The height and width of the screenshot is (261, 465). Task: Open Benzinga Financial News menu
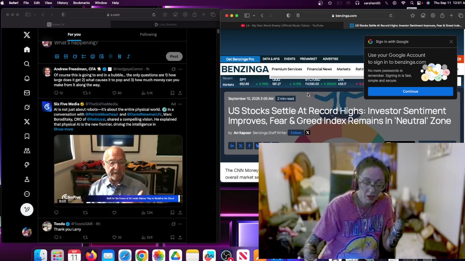[x=319, y=69]
